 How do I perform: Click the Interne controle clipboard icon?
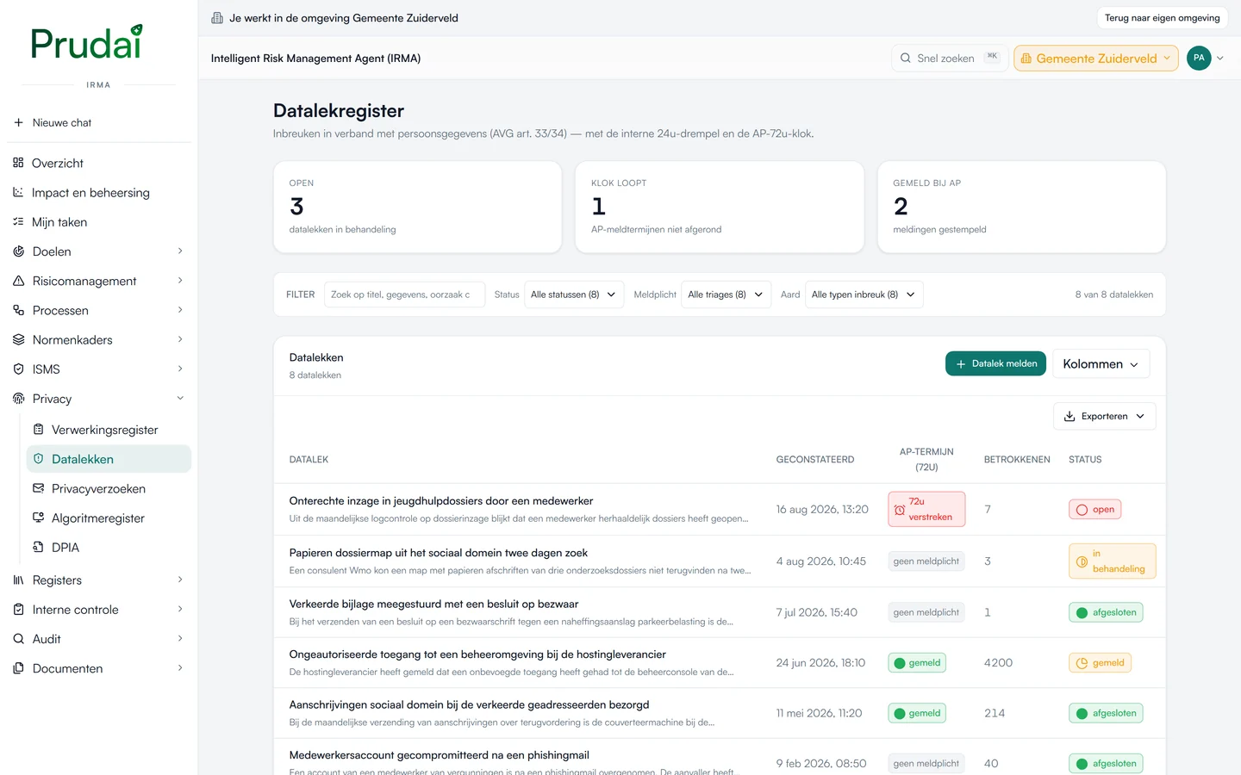(x=18, y=609)
